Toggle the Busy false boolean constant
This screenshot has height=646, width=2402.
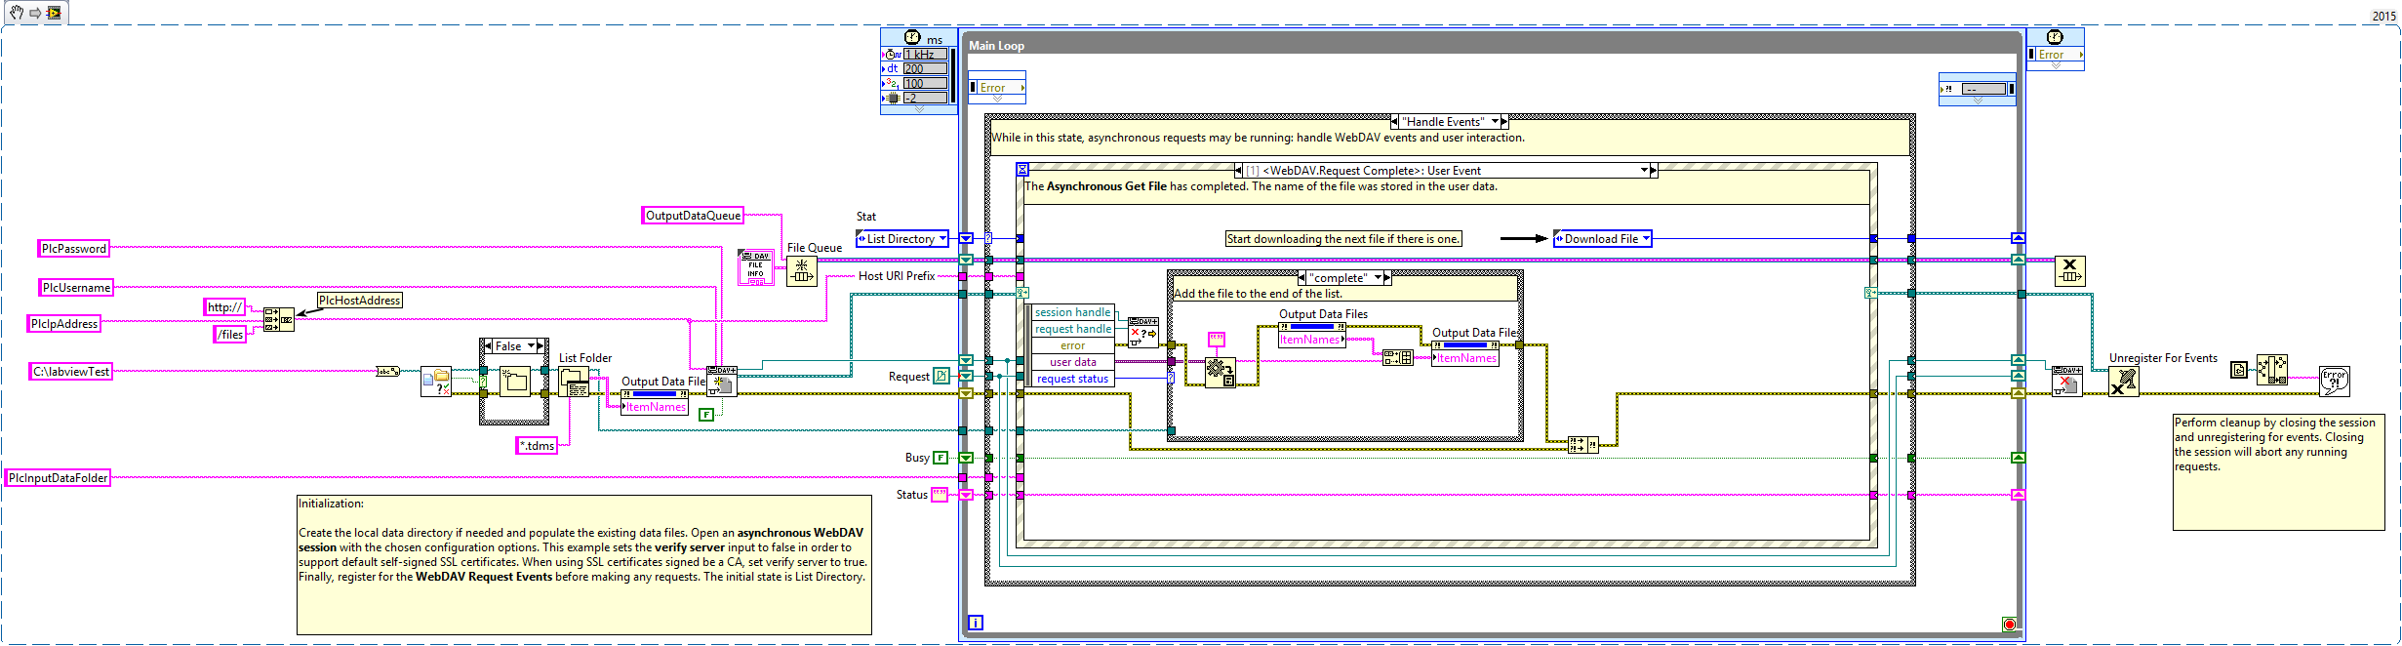tap(941, 458)
